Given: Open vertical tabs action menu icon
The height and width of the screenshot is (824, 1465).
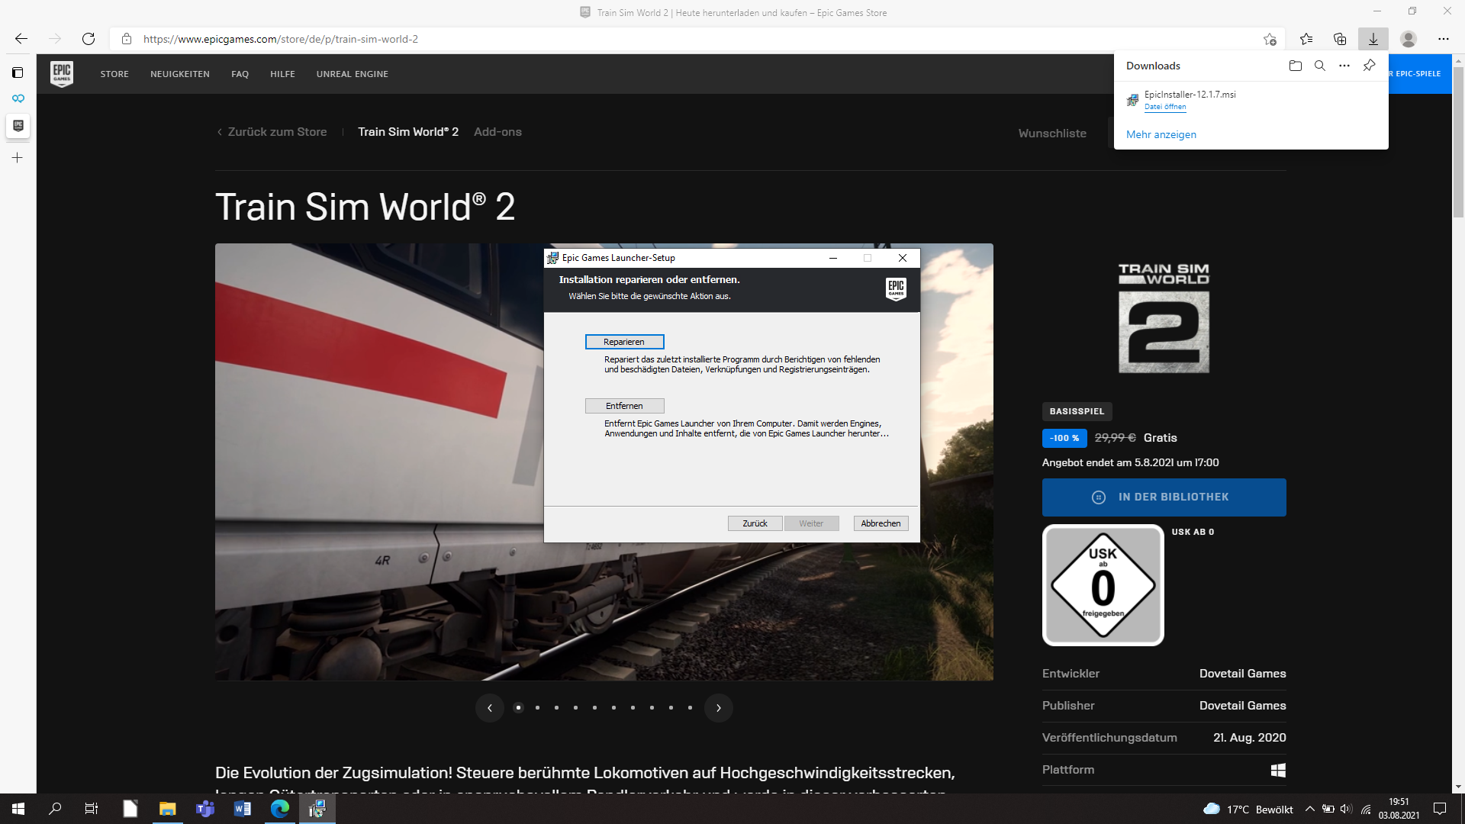Looking at the screenshot, I should pos(18,72).
